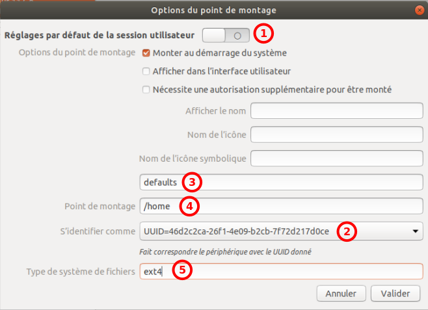Image resolution: width=428 pixels, height=310 pixels.
Task: Click the Nom de l'icône symbolique field
Action: click(x=336, y=158)
